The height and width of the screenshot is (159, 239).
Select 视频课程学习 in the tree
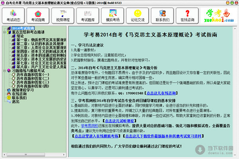[x=23, y=90]
